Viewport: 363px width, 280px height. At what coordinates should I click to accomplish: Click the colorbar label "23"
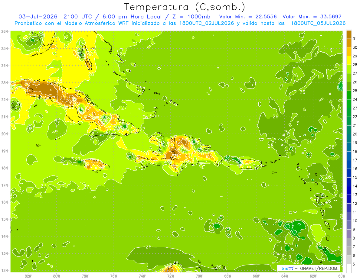click(355, 108)
